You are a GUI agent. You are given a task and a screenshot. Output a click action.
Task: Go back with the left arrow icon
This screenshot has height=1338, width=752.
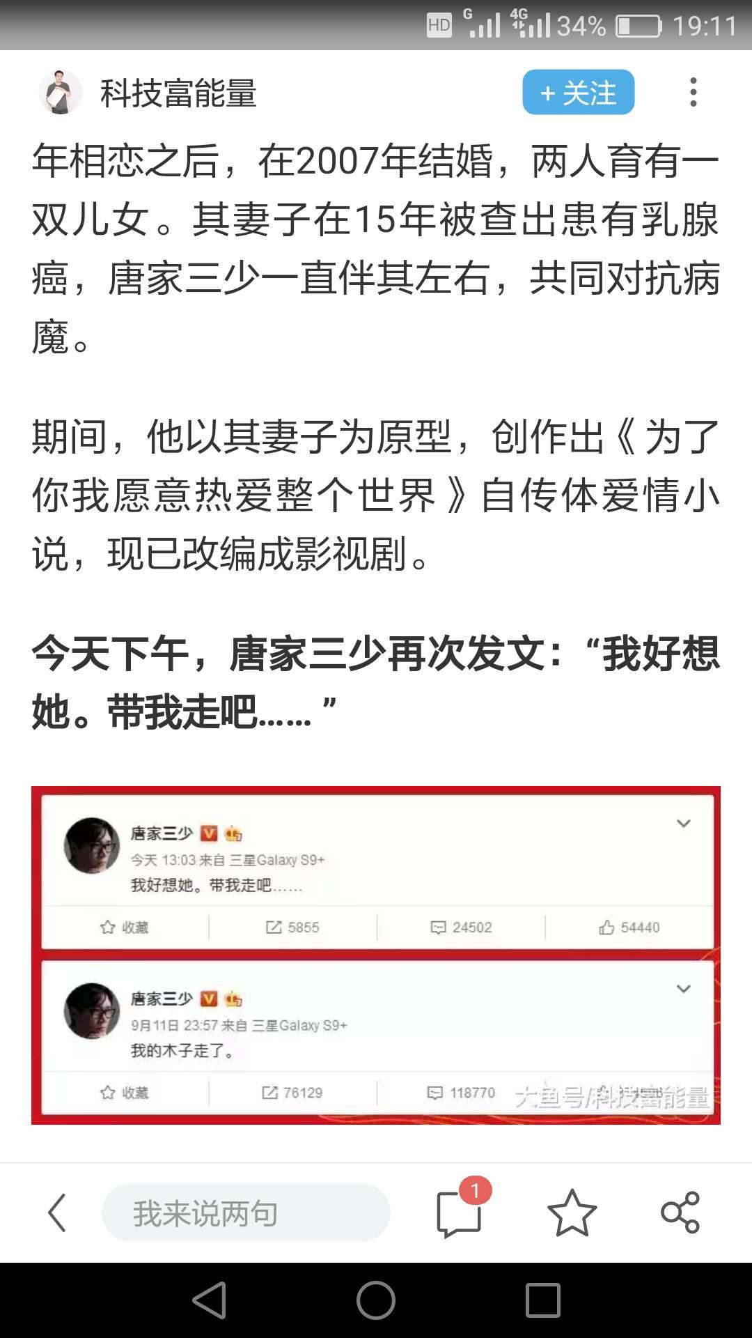57,1213
